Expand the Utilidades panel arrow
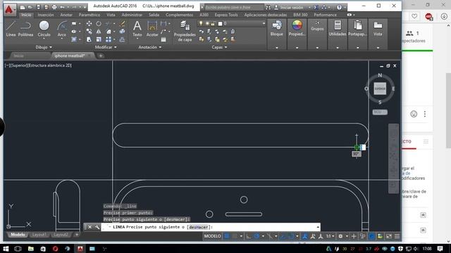This screenshot has width=451, height=253. 338,48
